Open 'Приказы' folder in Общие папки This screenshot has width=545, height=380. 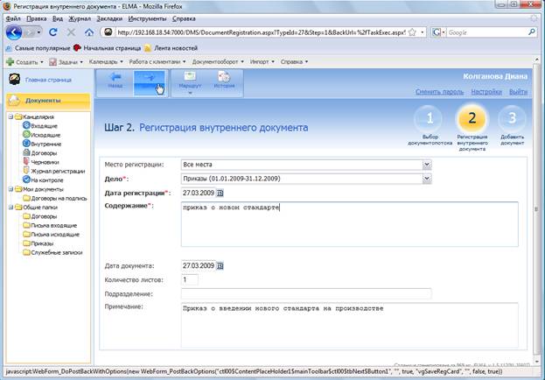click(38, 243)
